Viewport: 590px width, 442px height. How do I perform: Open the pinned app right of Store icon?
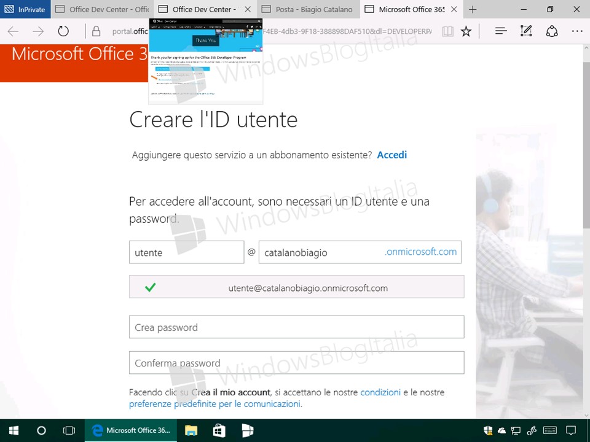(247, 430)
